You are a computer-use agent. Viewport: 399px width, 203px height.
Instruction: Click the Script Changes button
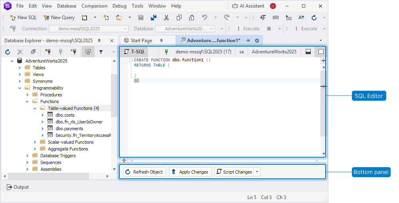tap(234, 172)
